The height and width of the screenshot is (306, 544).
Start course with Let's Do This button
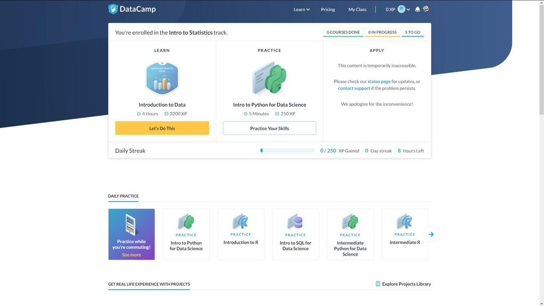(x=162, y=128)
